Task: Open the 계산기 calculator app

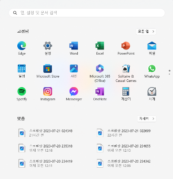Action: pyautogui.click(x=126, y=94)
